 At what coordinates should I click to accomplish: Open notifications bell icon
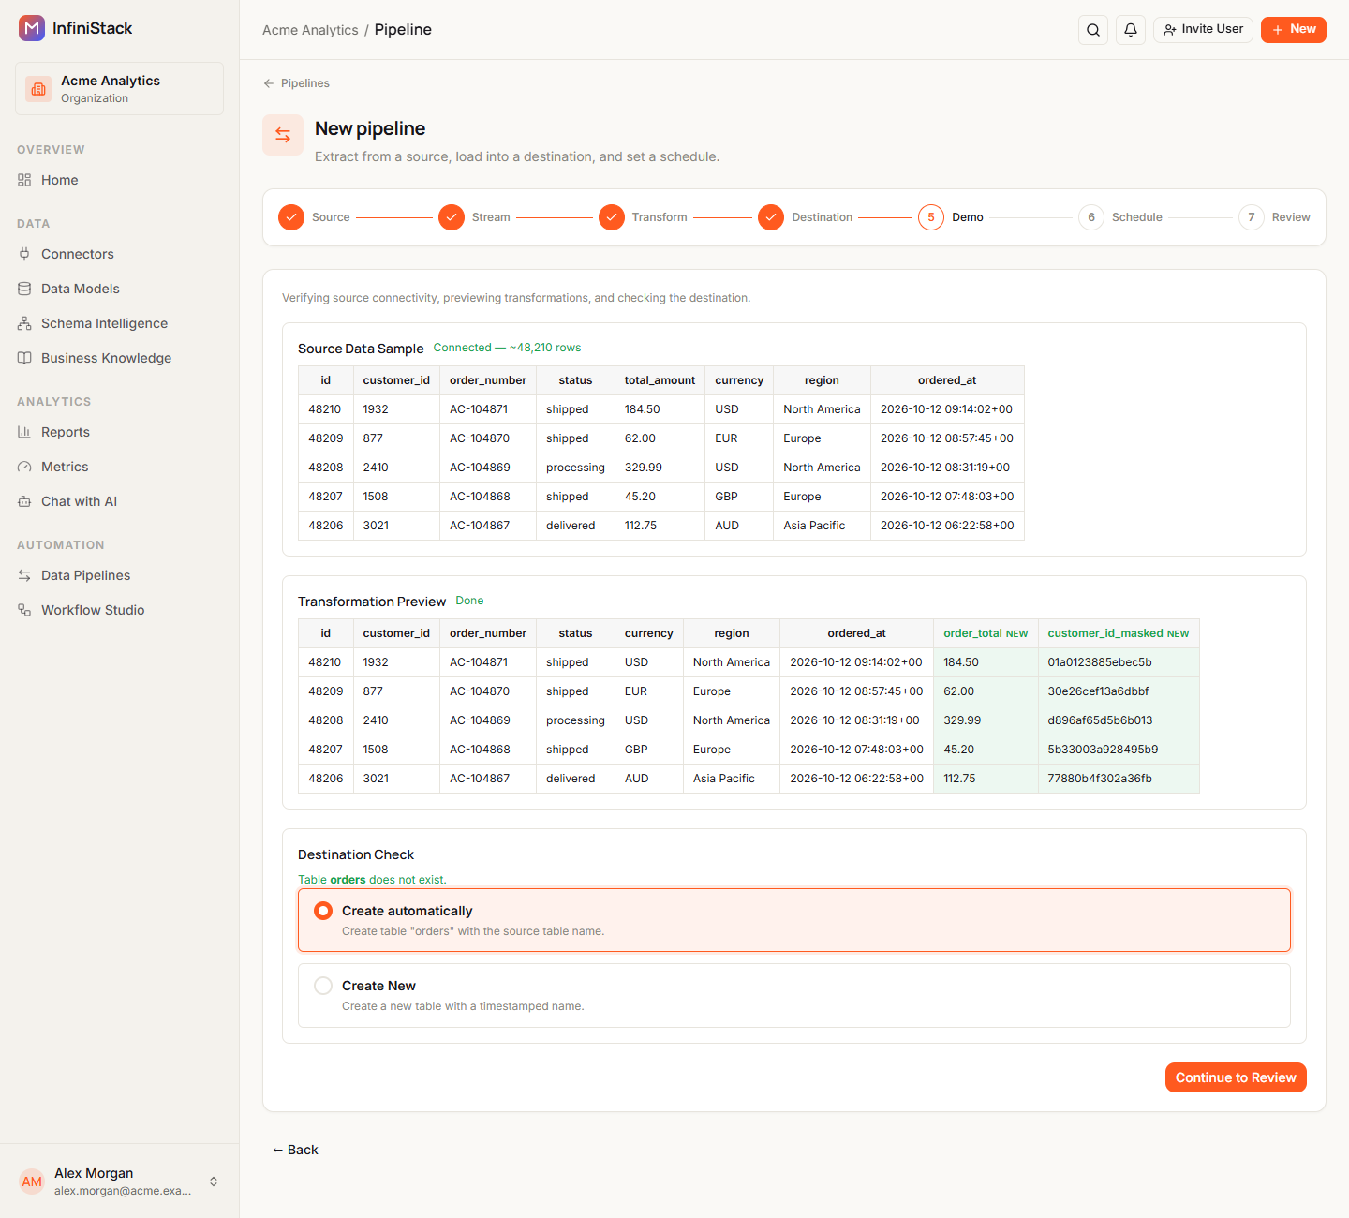pos(1131,30)
